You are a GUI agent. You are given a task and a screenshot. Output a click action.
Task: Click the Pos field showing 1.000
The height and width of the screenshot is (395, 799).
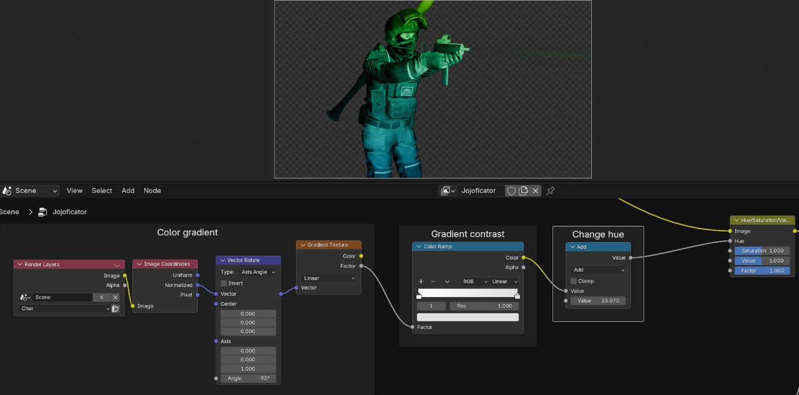(x=484, y=306)
